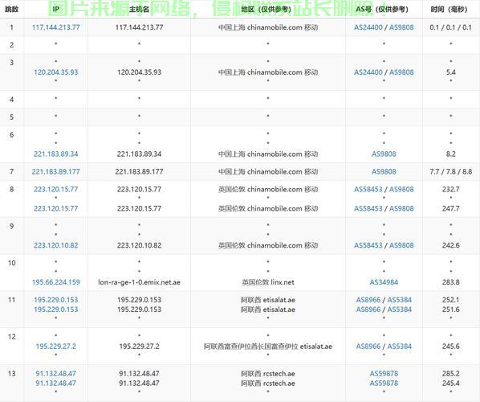Click the 主机名 column header
Viewport: 480px width, 402px height.
(x=139, y=9)
